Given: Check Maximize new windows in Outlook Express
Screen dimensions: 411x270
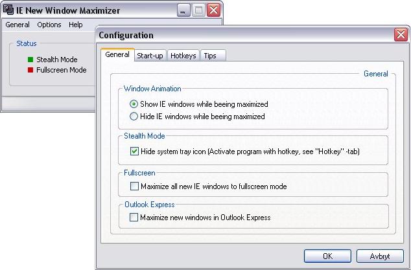Looking at the screenshot, I should (x=134, y=218).
